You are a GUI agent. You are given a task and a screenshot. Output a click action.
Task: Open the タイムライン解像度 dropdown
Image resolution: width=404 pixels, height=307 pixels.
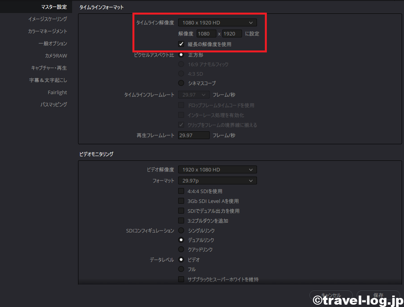[x=217, y=23]
